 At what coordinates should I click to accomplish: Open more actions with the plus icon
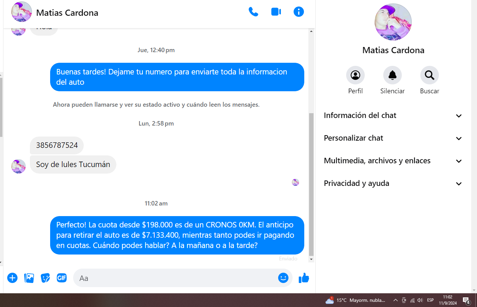(x=12, y=278)
